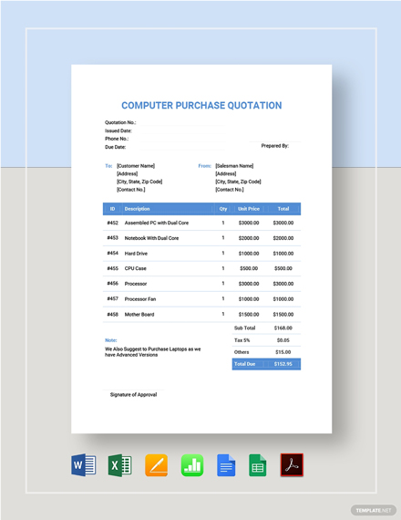Click the $500.00 total cell
401x520 pixels.
(283, 268)
